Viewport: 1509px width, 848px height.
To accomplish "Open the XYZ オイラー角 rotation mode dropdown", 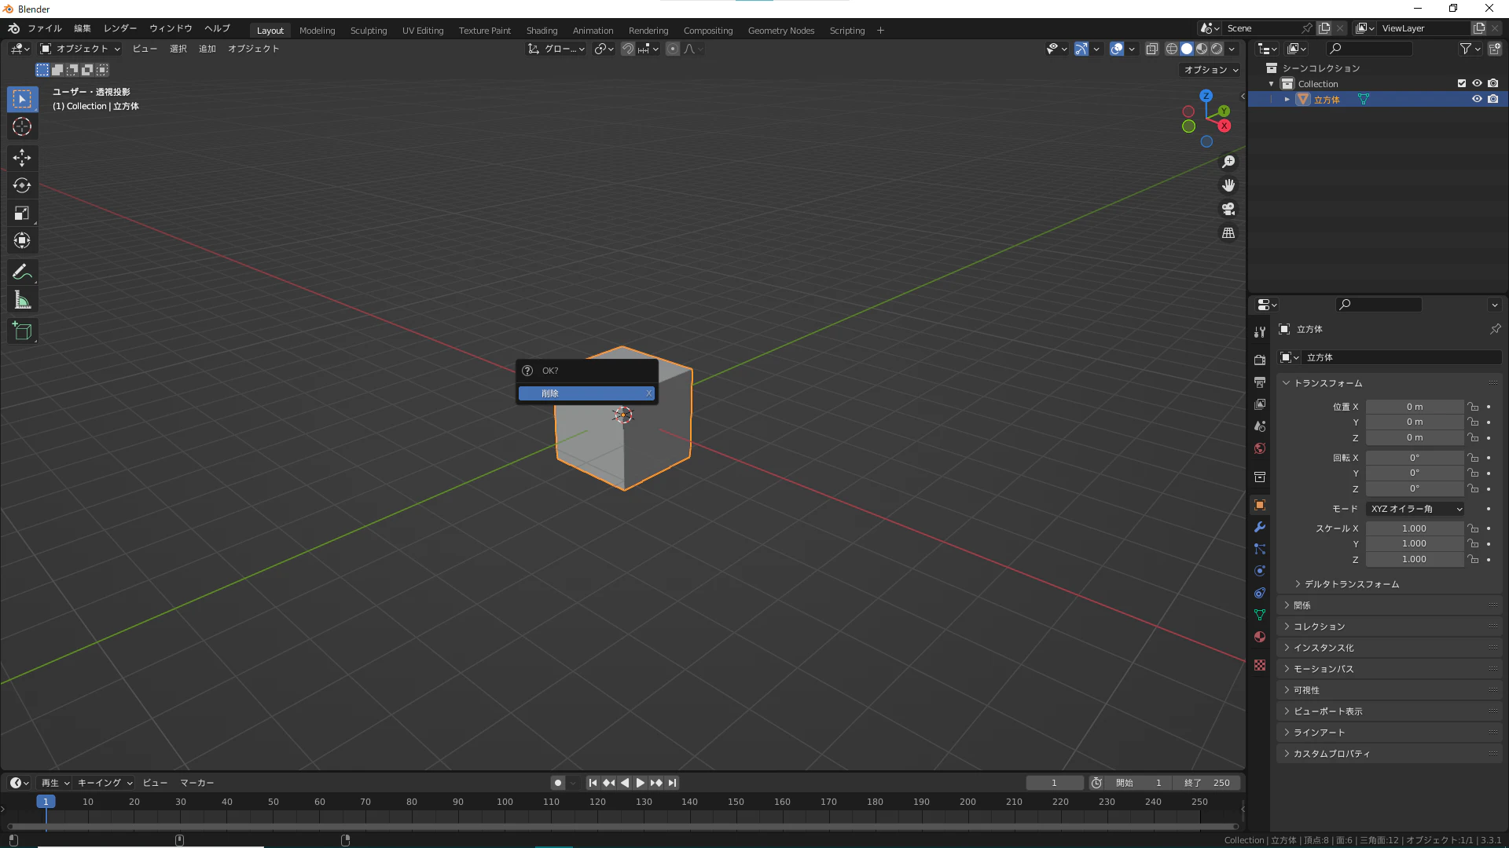I will (1415, 509).
